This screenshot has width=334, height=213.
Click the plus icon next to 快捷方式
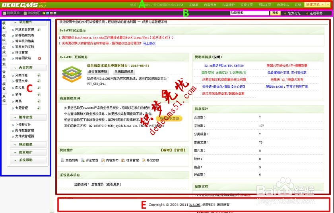[328, 4]
